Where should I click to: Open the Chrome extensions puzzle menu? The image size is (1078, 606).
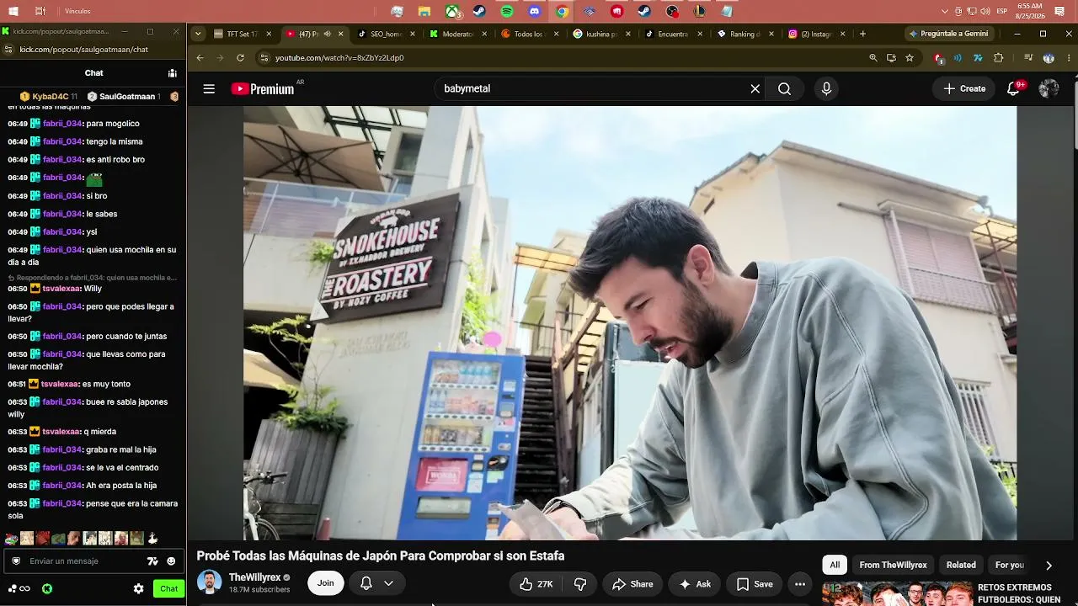pos(999,57)
